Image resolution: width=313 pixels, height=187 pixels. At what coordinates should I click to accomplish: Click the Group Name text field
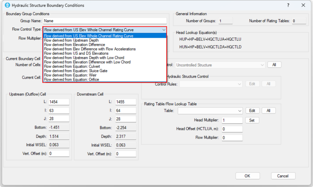coord(105,21)
